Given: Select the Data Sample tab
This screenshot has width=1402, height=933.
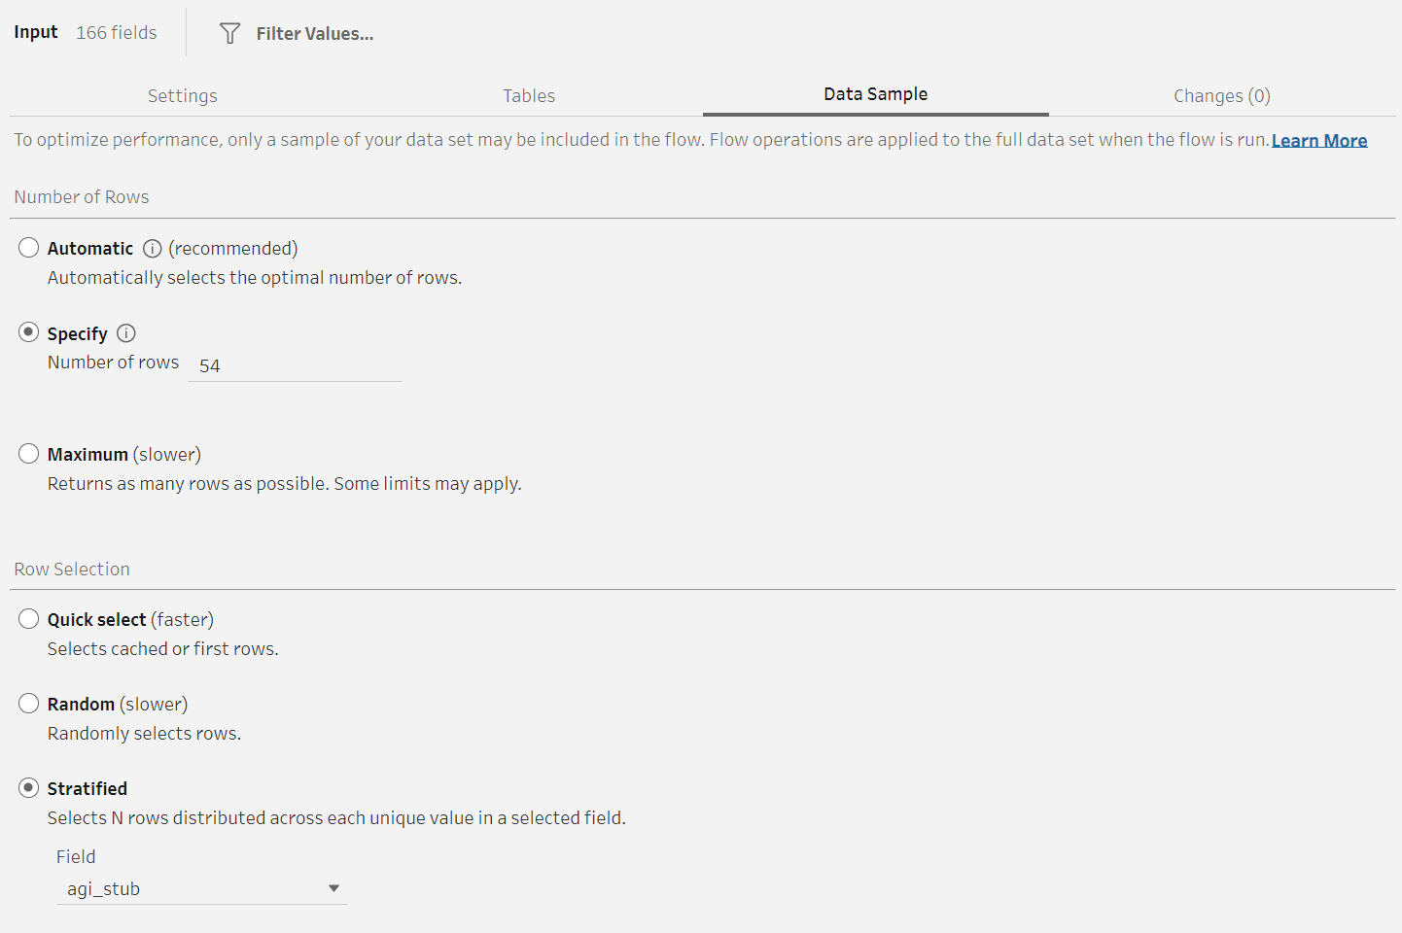Looking at the screenshot, I should tap(875, 94).
